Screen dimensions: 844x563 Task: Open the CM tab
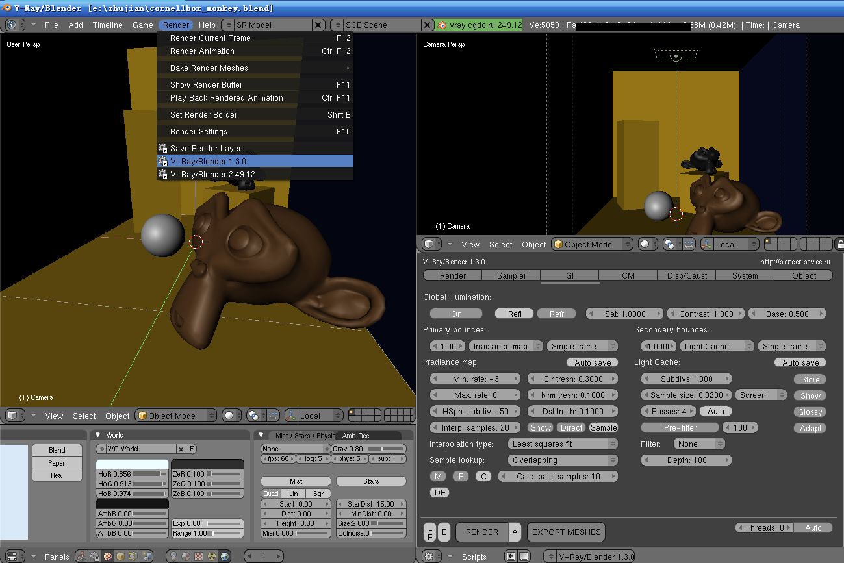[x=628, y=275]
